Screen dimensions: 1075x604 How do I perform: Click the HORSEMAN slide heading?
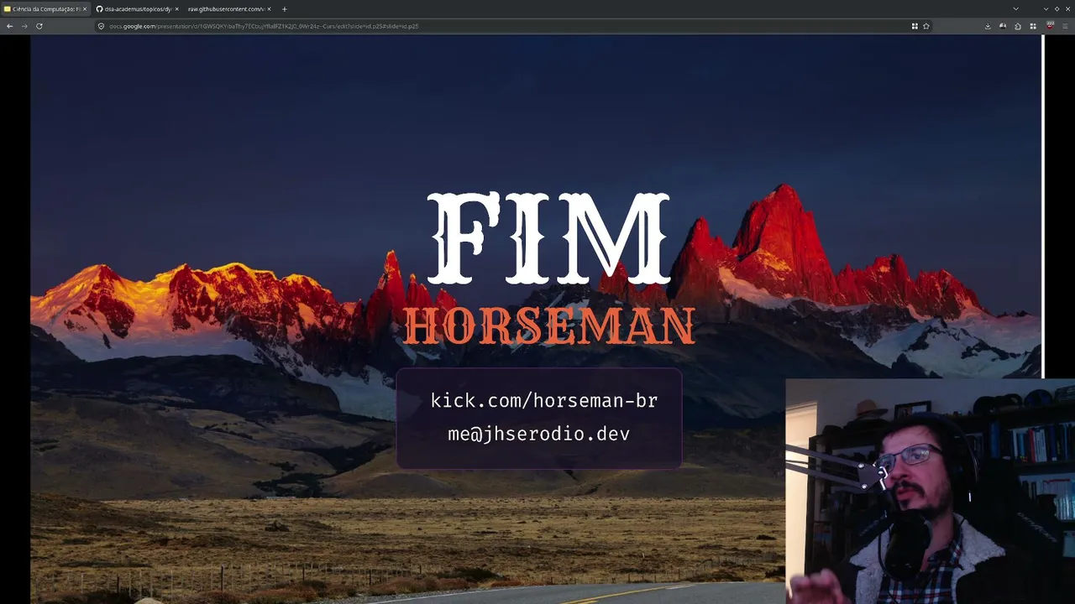pyautogui.click(x=548, y=326)
